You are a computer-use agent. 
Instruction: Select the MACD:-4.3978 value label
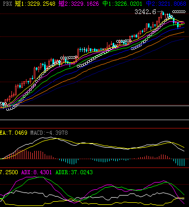pos(49,133)
